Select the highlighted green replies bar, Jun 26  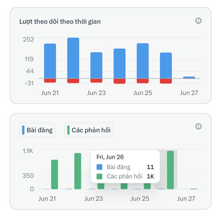pyautogui.click(x=170, y=170)
